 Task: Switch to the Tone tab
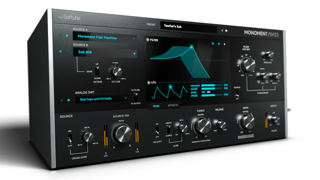click(156, 106)
